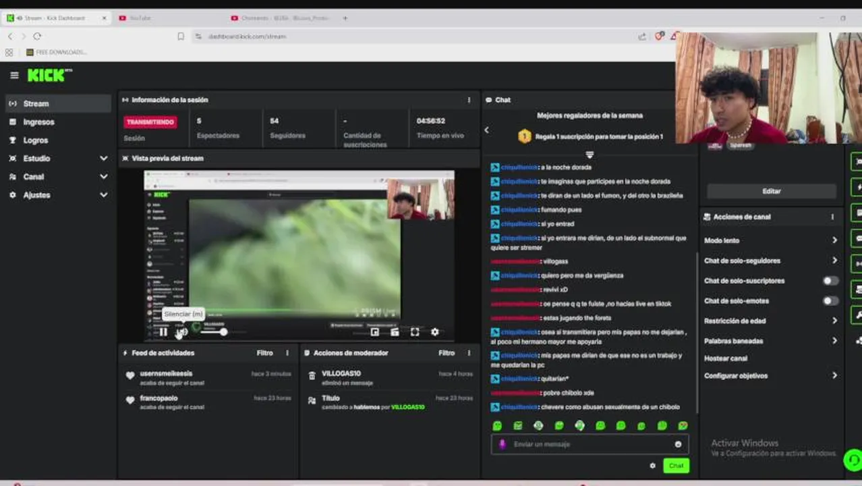The height and width of the screenshot is (486, 862).
Task: Click the Título change icon in moderator actions
Action: pyautogui.click(x=312, y=401)
